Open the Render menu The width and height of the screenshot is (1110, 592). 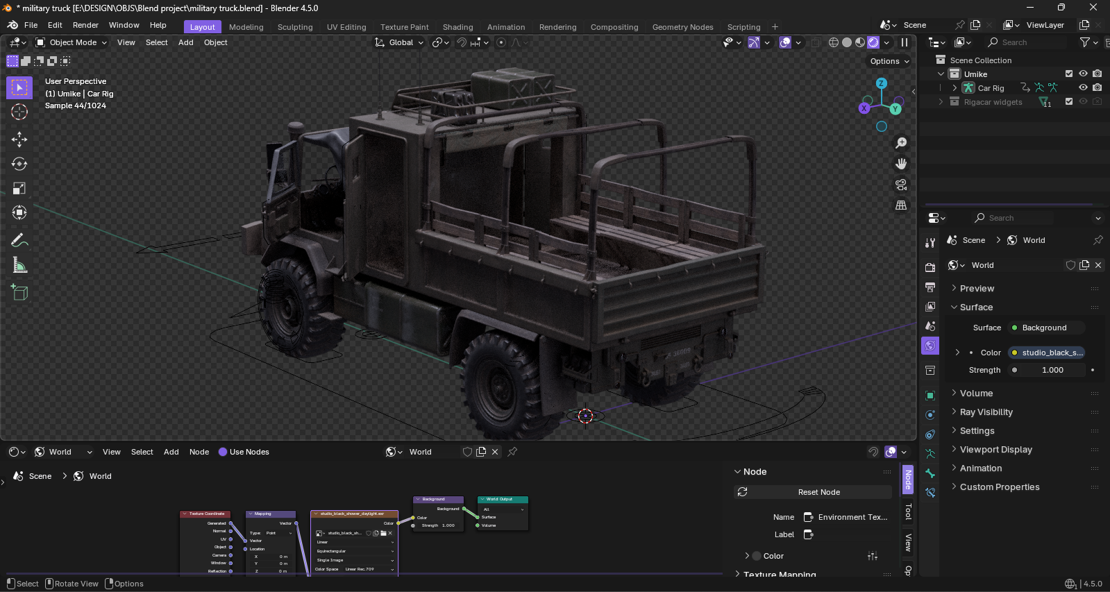click(x=86, y=25)
